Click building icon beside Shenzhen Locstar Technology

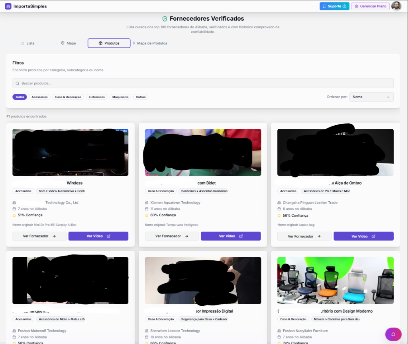tap(147, 331)
